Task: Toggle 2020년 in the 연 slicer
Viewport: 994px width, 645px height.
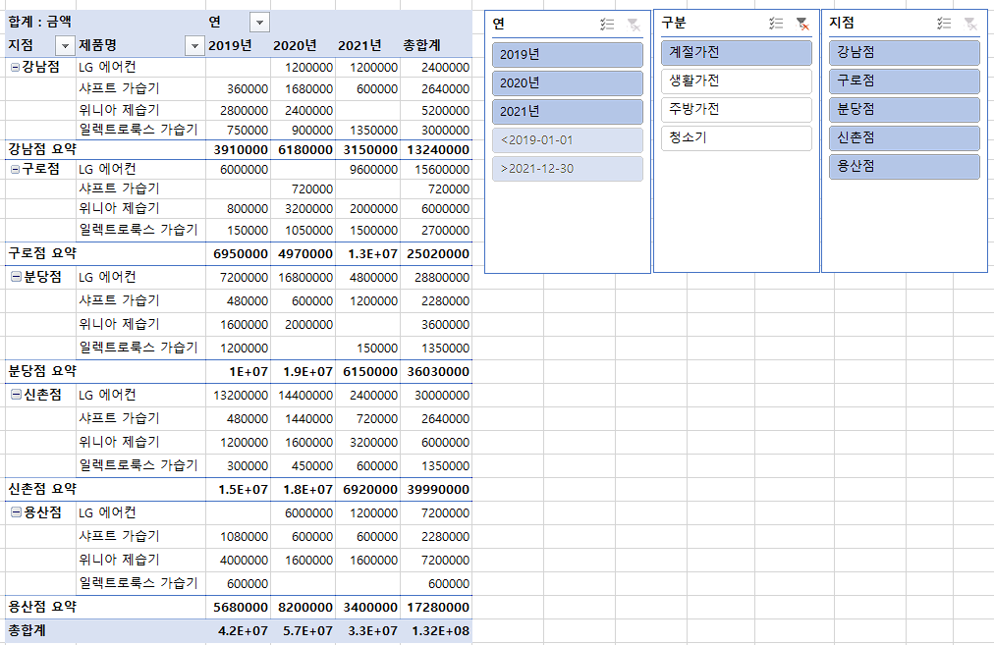Action: [568, 83]
